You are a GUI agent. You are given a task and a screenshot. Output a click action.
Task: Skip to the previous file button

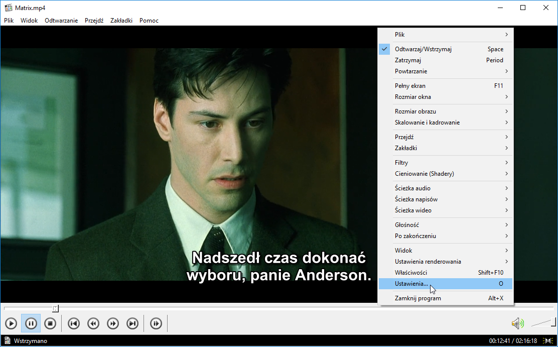click(74, 323)
